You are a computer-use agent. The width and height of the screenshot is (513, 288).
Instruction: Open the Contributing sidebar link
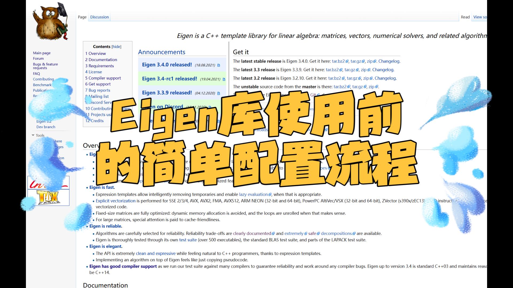coord(43,79)
